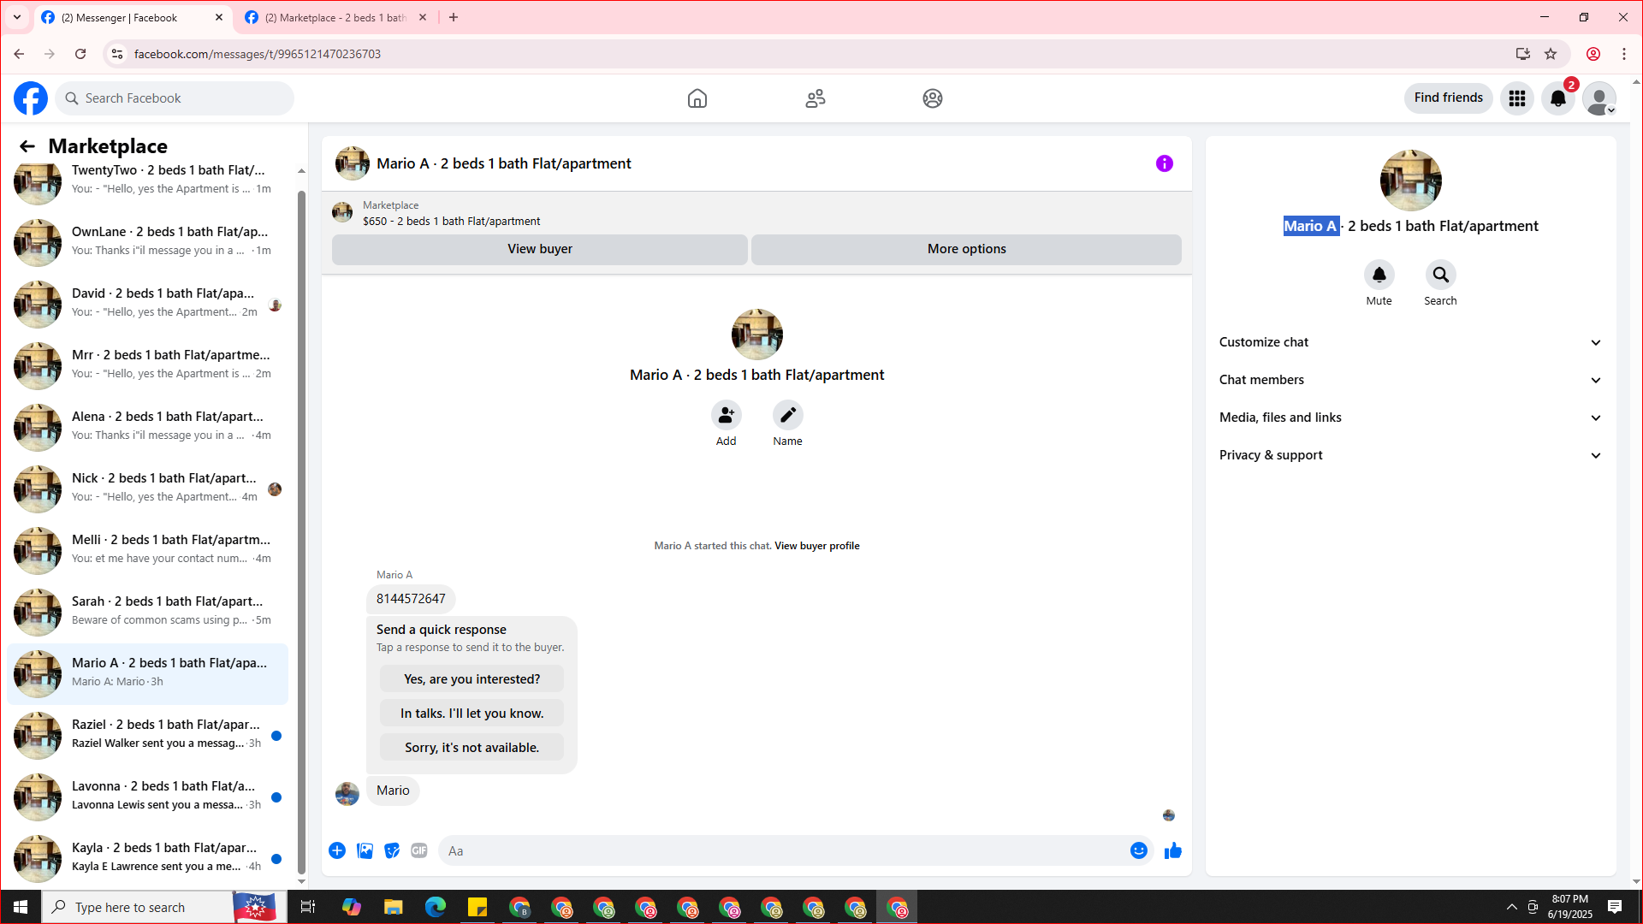Close the Marketplace browser tab

pos(423,17)
